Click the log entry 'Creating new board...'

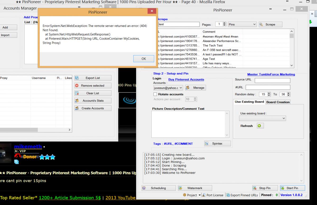[x=169, y=155]
